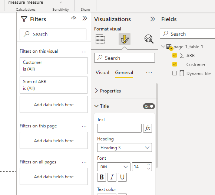Click the Filters pane search box

(x=53, y=34)
